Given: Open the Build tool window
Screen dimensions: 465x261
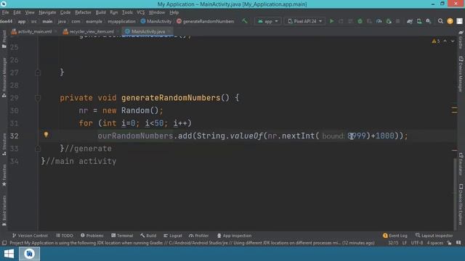Looking at the screenshot, I should pyautogui.click(x=148, y=236).
